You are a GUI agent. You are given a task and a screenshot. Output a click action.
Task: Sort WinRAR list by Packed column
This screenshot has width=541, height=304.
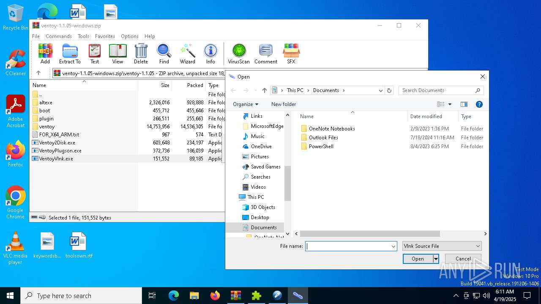coord(189,85)
